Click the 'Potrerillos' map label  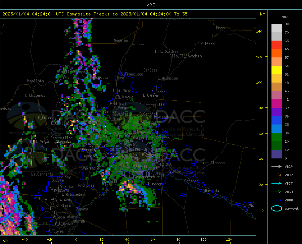click(61, 138)
